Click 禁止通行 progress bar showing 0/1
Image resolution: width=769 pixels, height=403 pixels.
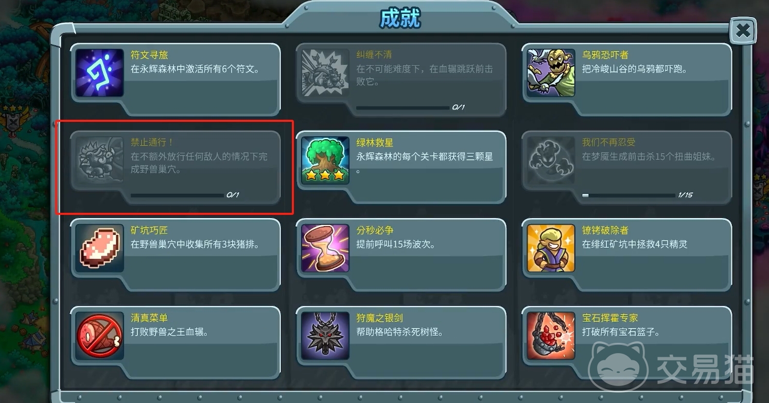pyautogui.click(x=177, y=195)
